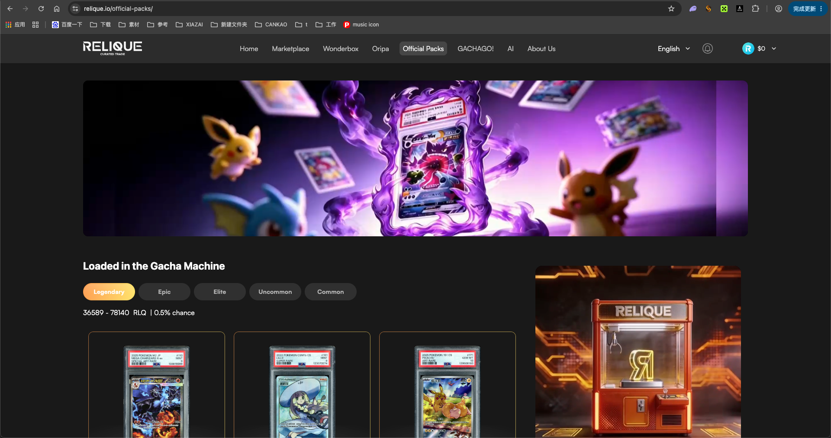Open the GACHAGO! page link
The image size is (831, 438).
coord(476,48)
